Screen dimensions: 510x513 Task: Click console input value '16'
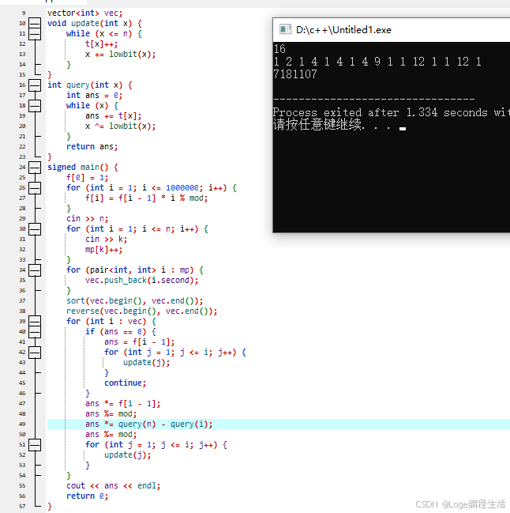279,49
